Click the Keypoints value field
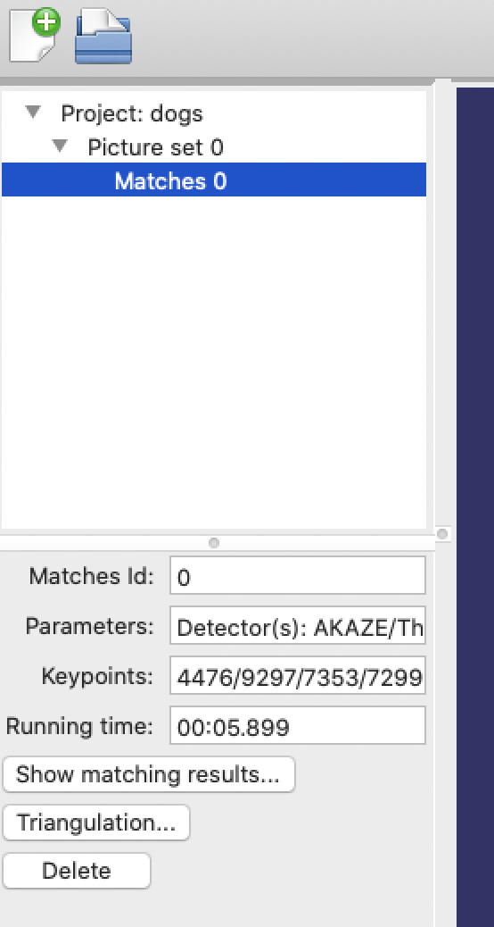This screenshot has width=494, height=927. tap(298, 675)
